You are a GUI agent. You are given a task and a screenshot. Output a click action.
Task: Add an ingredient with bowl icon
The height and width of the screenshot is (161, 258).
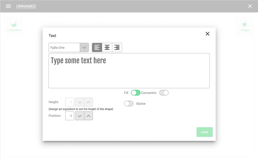coord(14,26)
